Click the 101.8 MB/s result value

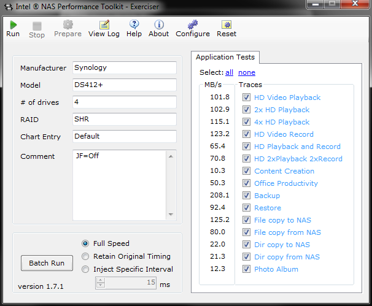tap(220, 97)
